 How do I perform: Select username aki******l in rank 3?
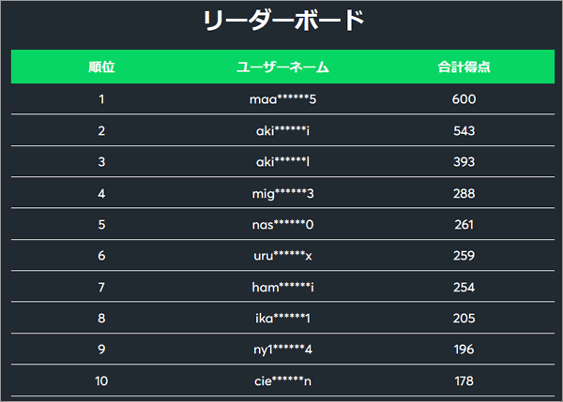tap(282, 162)
